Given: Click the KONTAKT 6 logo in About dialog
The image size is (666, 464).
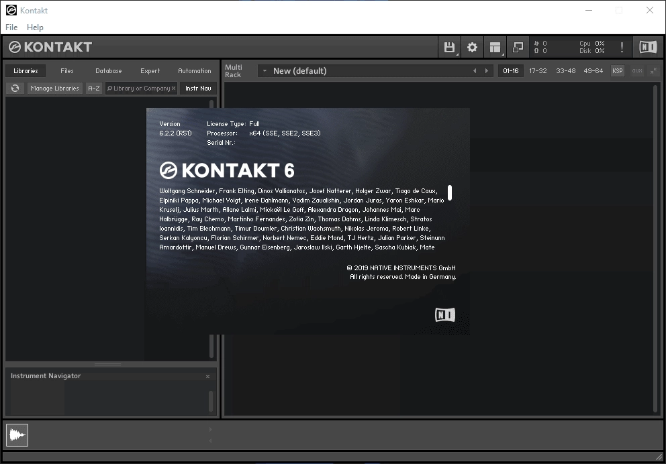Looking at the screenshot, I should tap(227, 170).
